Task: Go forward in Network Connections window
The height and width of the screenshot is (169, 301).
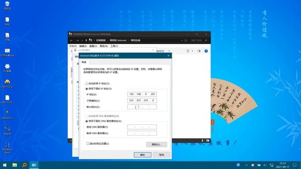Action: pyautogui.click(x=77, y=40)
